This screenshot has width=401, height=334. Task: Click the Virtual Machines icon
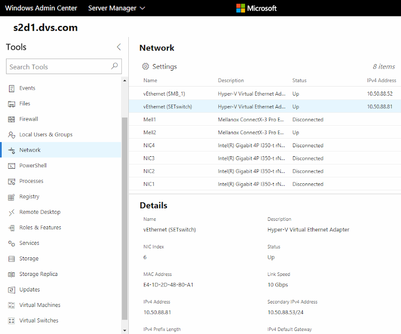tap(12, 305)
